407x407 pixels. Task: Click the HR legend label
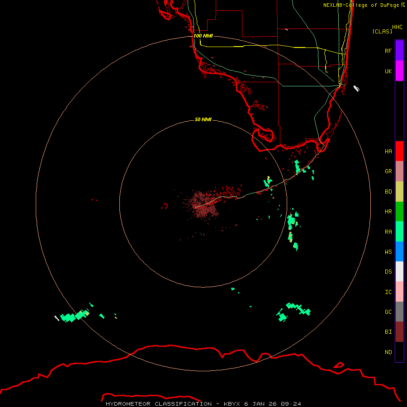pyautogui.click(x=388, y=212)
